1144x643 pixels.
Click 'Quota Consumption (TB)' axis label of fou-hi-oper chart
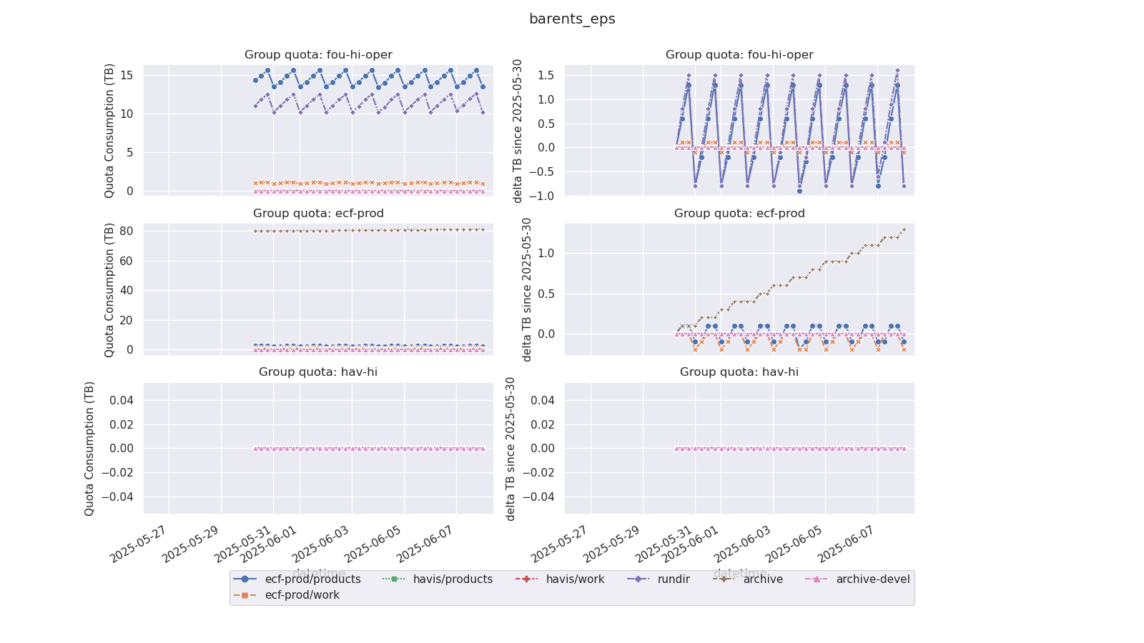[109, 131]
